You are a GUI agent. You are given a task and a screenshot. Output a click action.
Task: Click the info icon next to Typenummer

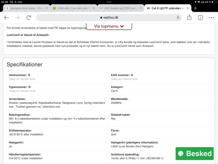pos(29,87)
